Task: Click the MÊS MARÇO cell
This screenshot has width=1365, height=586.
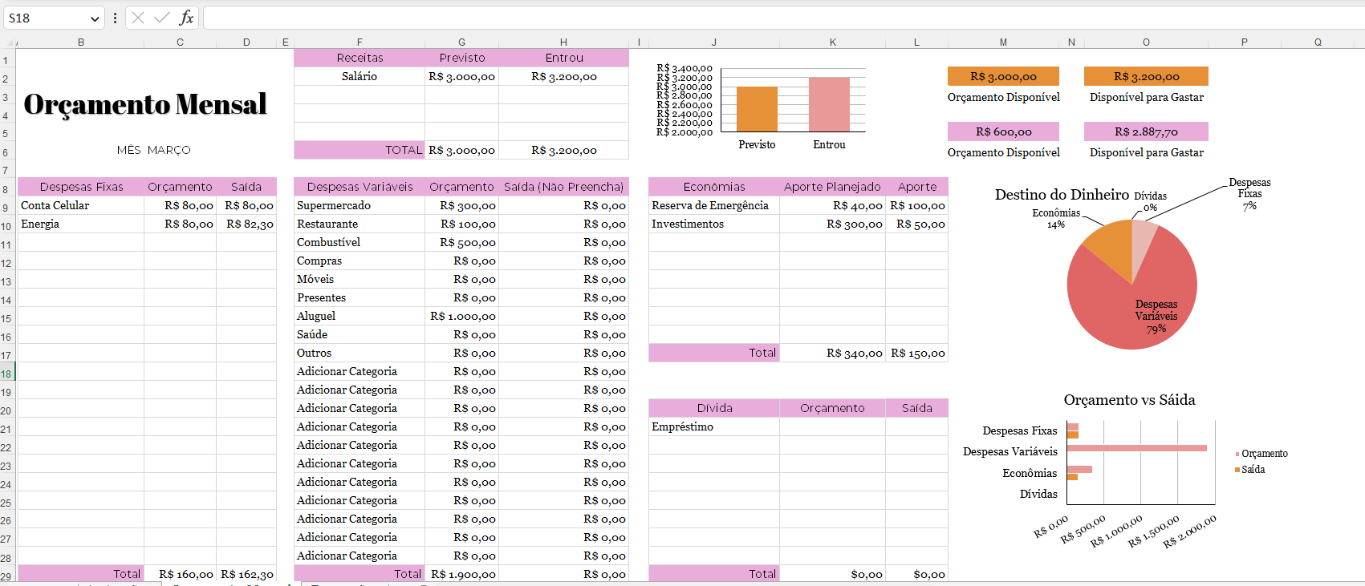Action: pyautogui.click(x=153, y=150)
